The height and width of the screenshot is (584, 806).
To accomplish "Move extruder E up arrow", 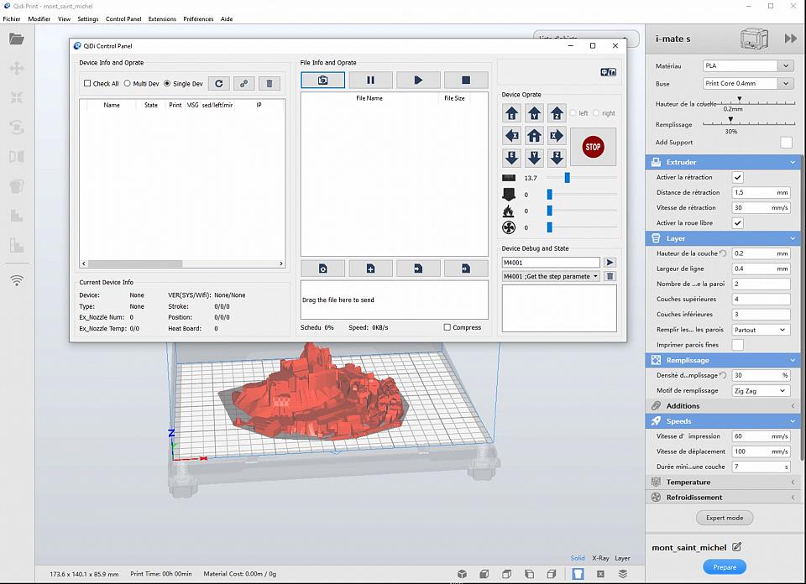I will click(512, 113).
